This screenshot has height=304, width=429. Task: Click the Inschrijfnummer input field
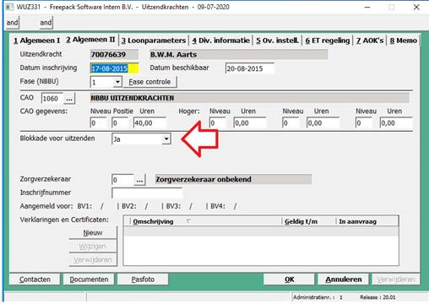147,193
